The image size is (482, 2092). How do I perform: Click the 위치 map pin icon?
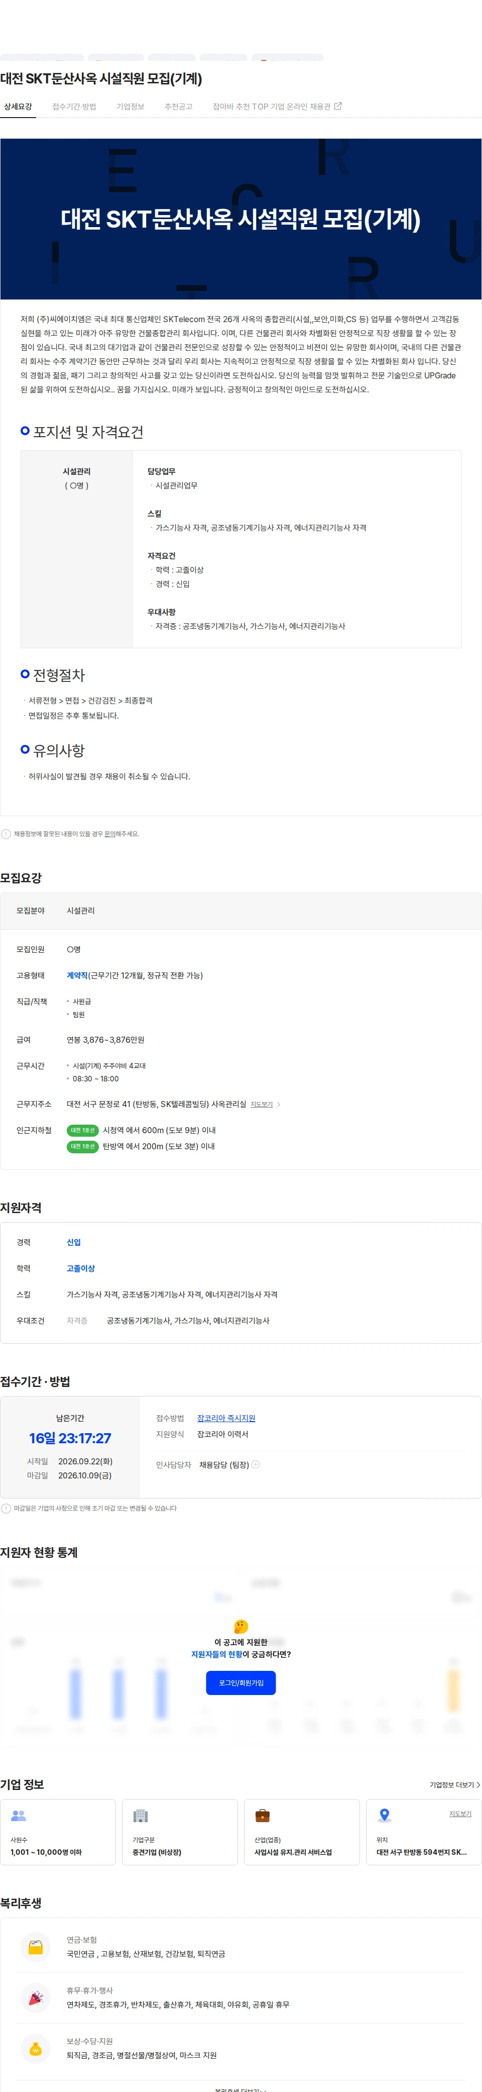(x=385, y=1816)
